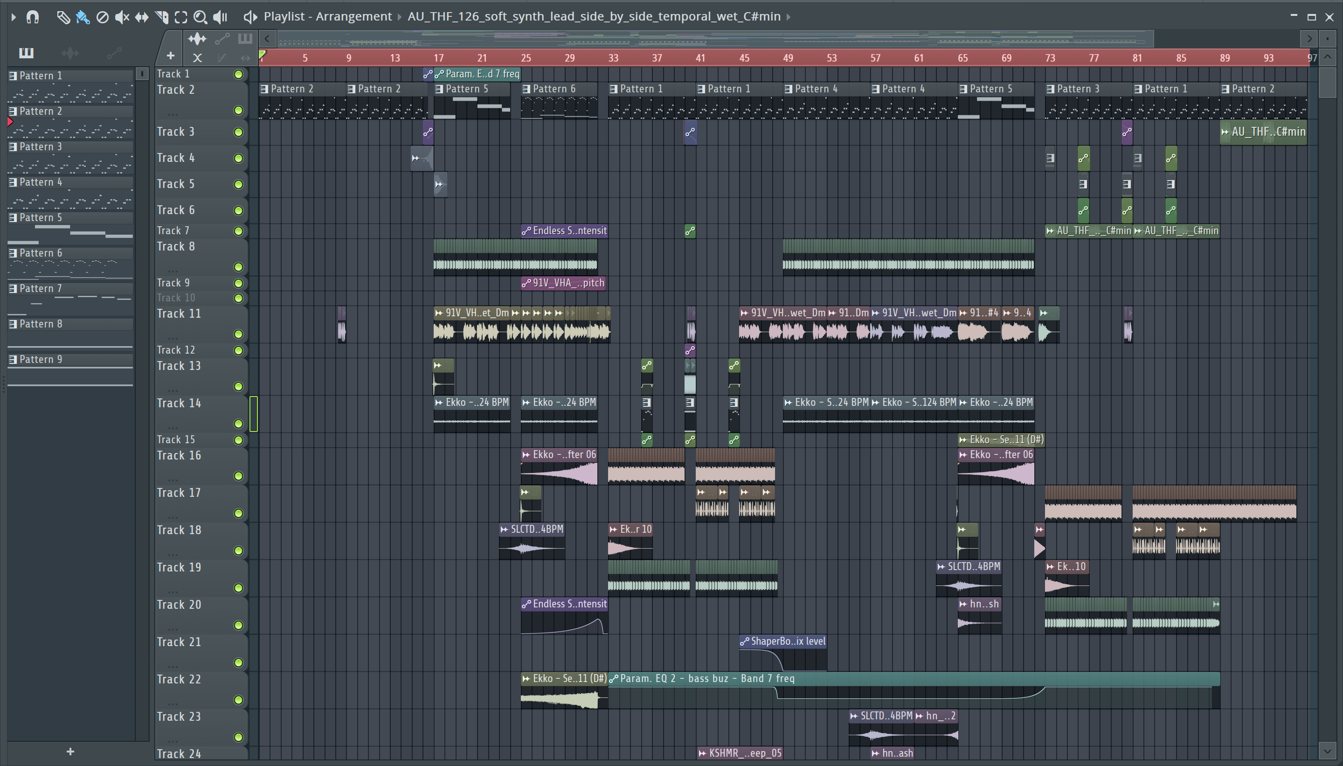Focus automation clips in playlist header
This screenshot has width=1343, height=766.
[x=222, y=38]
